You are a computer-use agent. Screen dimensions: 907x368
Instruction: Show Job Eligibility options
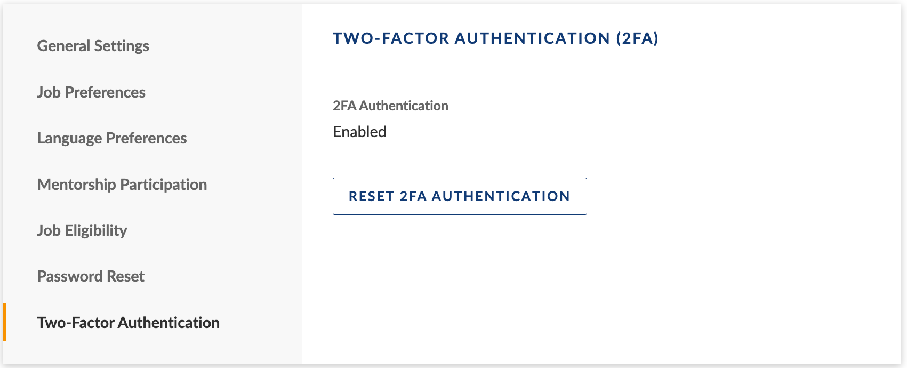[x=82, y=230]
